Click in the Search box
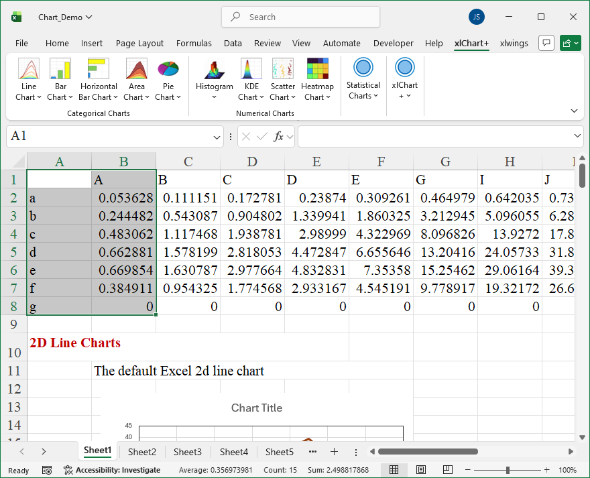 [x=300, y=17]
